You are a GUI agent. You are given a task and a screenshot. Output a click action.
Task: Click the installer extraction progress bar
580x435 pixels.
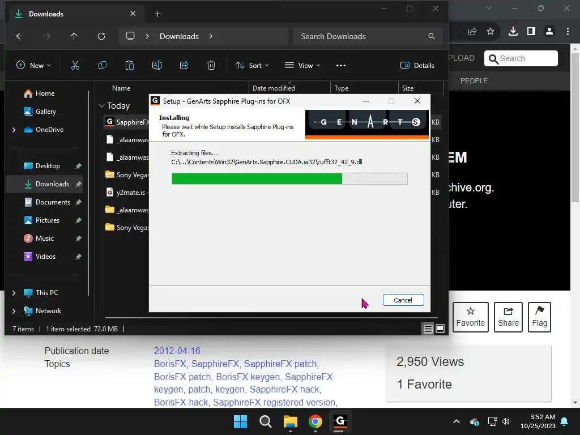pos(289,178)
